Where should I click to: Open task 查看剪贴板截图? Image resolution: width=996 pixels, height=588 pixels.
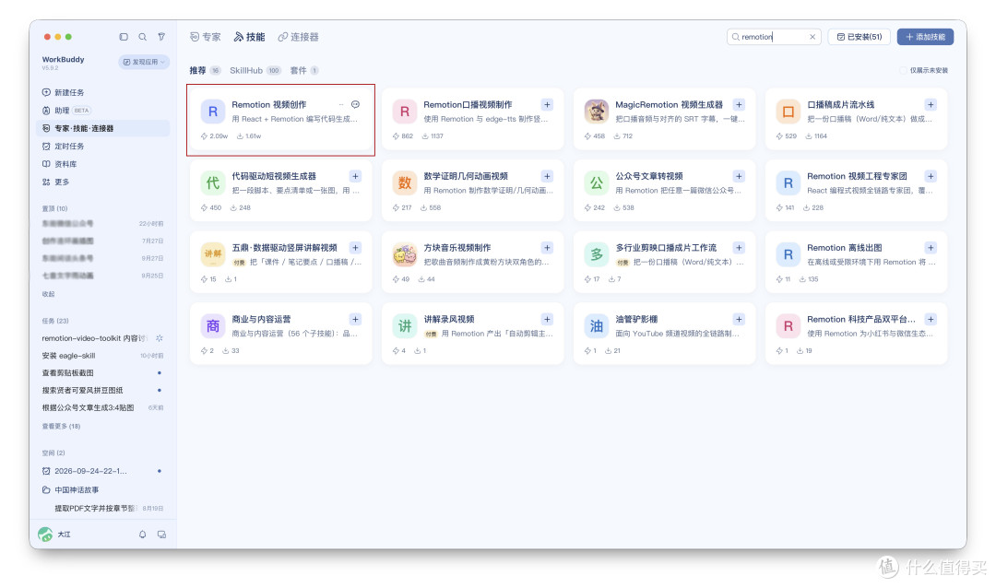click(x=103, y=372)
